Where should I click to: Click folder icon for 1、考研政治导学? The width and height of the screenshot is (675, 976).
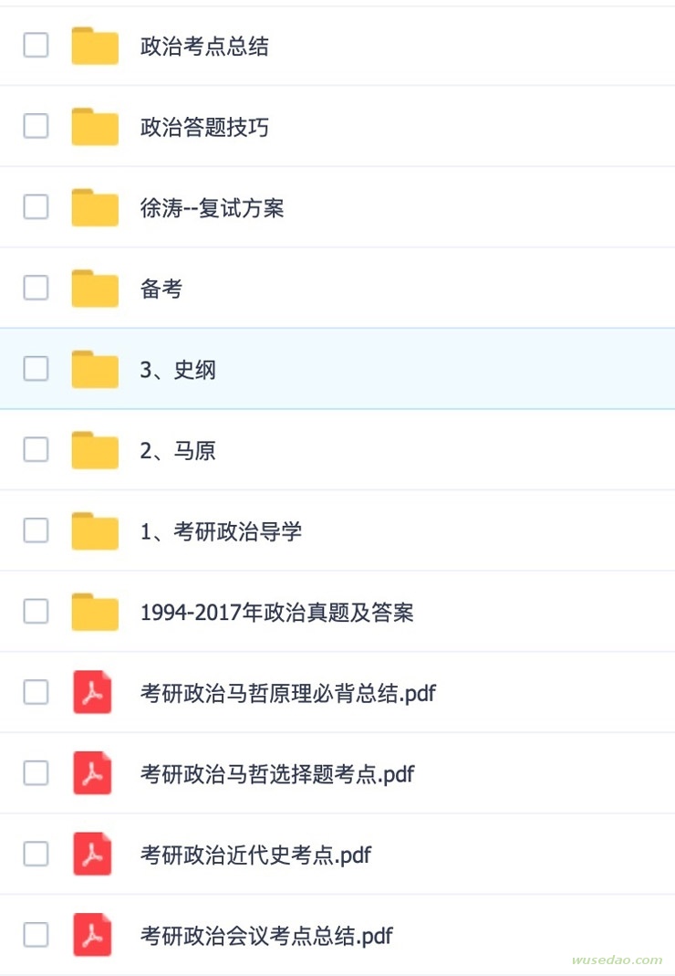tap(95, 531)
